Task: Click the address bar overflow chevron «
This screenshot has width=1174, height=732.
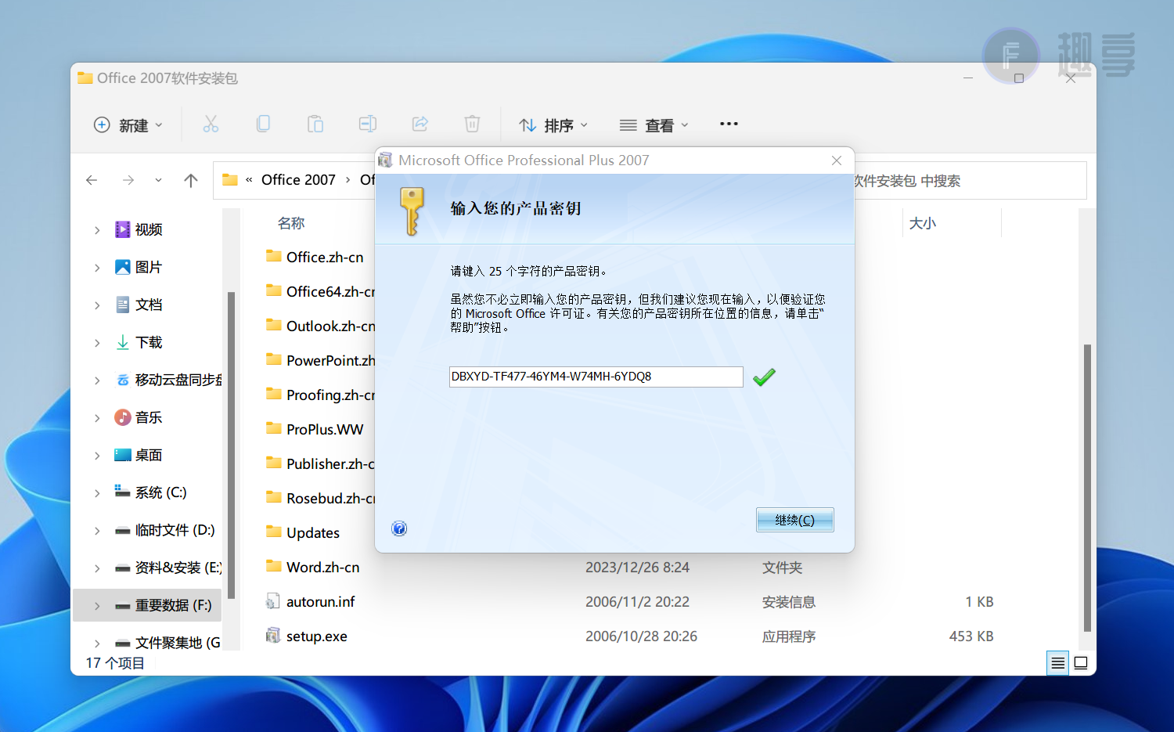Action: (249, 180)
